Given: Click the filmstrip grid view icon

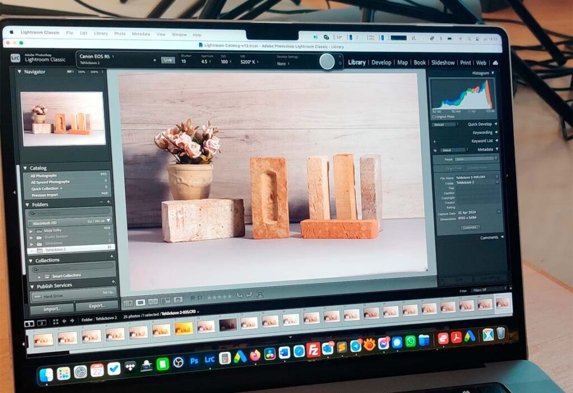Looking at the screenshot, I should point(55,322).
